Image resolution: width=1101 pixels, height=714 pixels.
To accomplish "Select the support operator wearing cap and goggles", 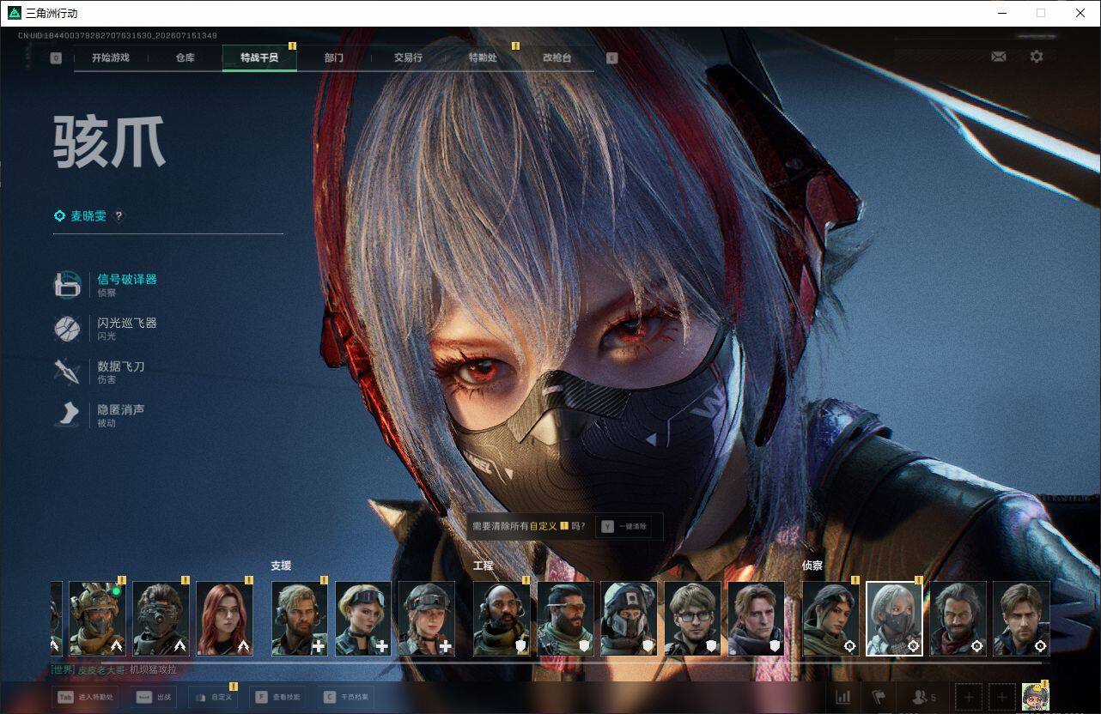I will pos(427,619).
